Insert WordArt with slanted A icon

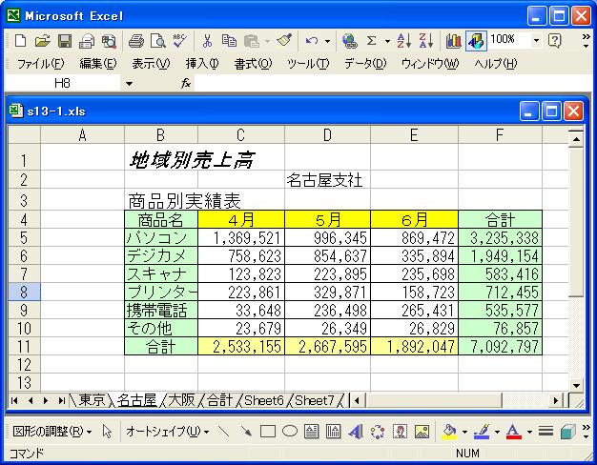click(x=356, y=432)
